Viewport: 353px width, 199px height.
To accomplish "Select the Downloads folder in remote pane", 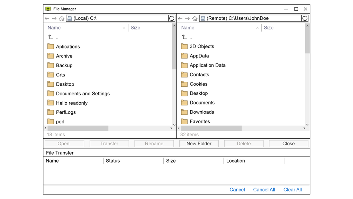I will coord(202,112).
